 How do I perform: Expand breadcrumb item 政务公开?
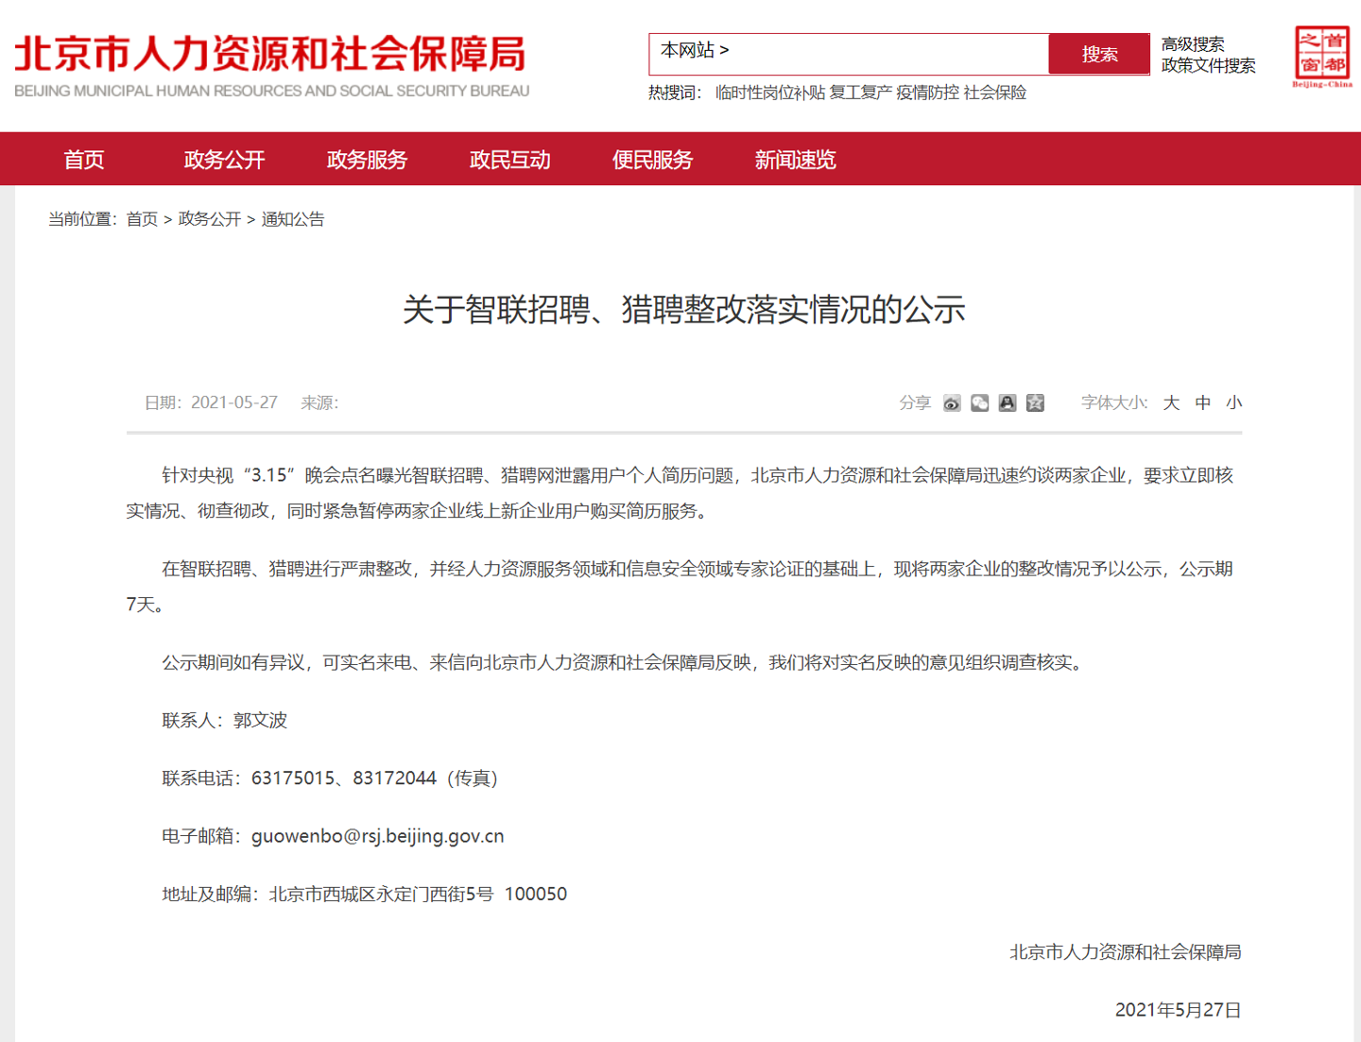[x=208, y=219]
